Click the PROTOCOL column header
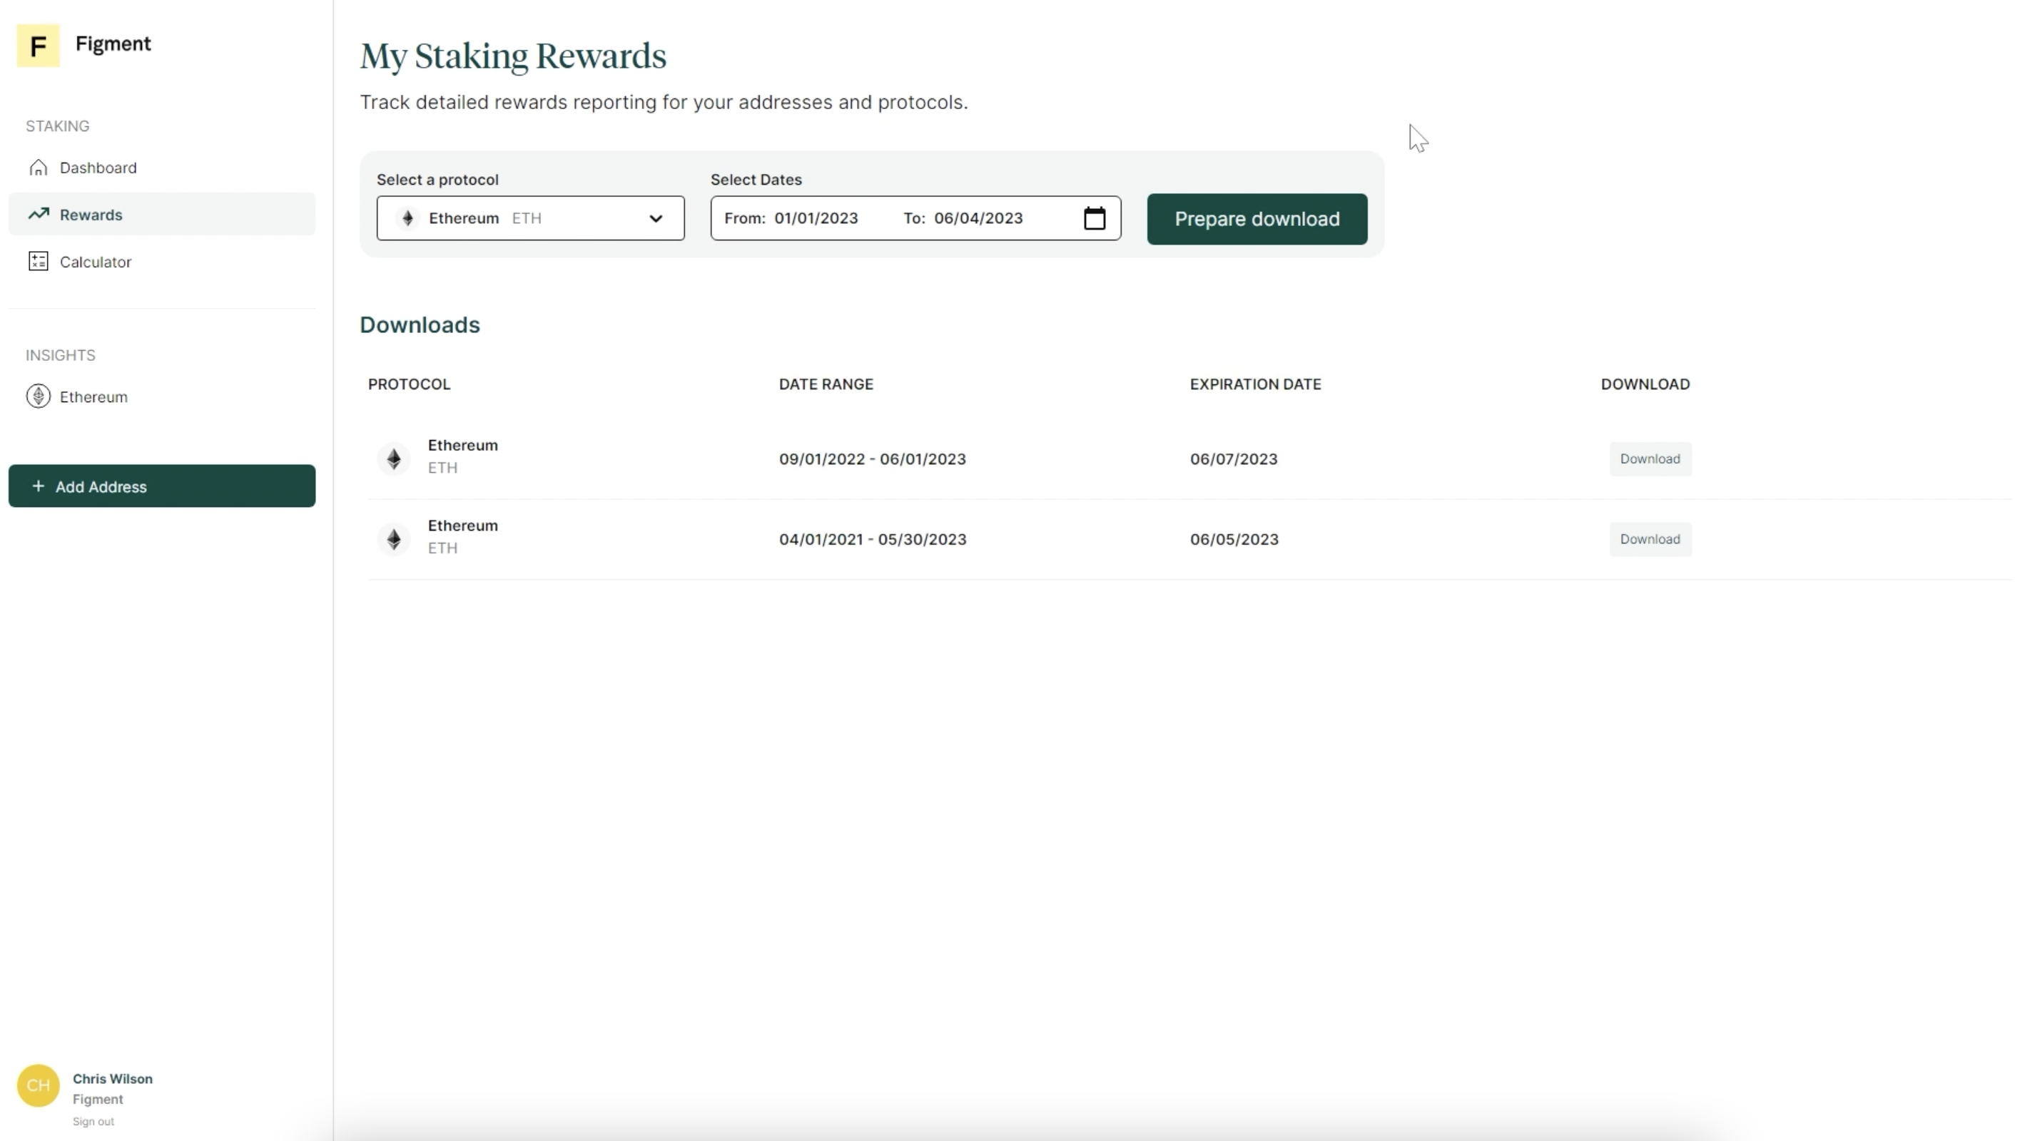2035x1141 pixels. [410, 384]
